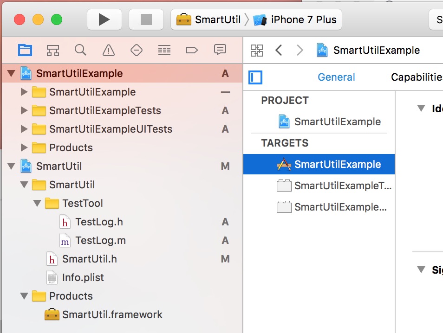Image resolution: width=443 pixels, height=333 pixels.
Task: Click the A status of SmartUtilExampleUITests
Action: (225, 129)
